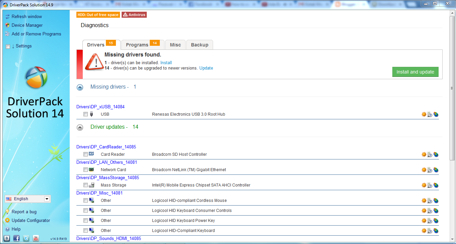The width and height of the screenshot is (456, 244).
Task: Click the scrollbar down arrow
Action: pos(452,239)
